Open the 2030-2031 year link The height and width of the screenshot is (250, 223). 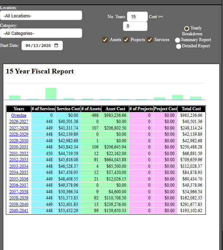pos(19,147)
